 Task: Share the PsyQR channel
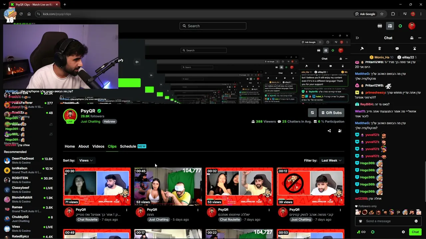tap(329, 131)
